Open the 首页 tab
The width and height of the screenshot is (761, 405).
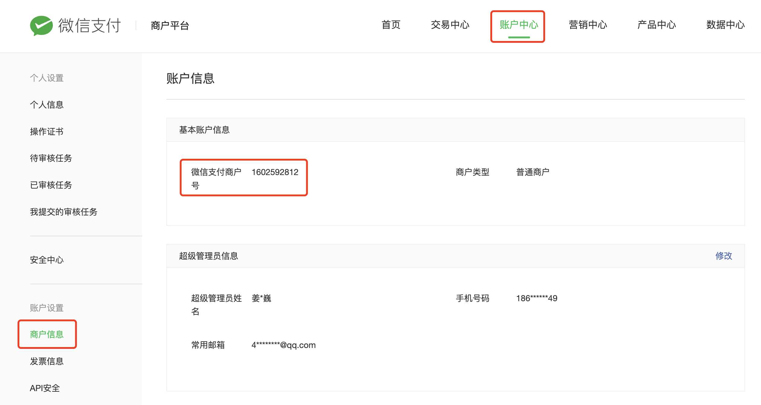391,25
